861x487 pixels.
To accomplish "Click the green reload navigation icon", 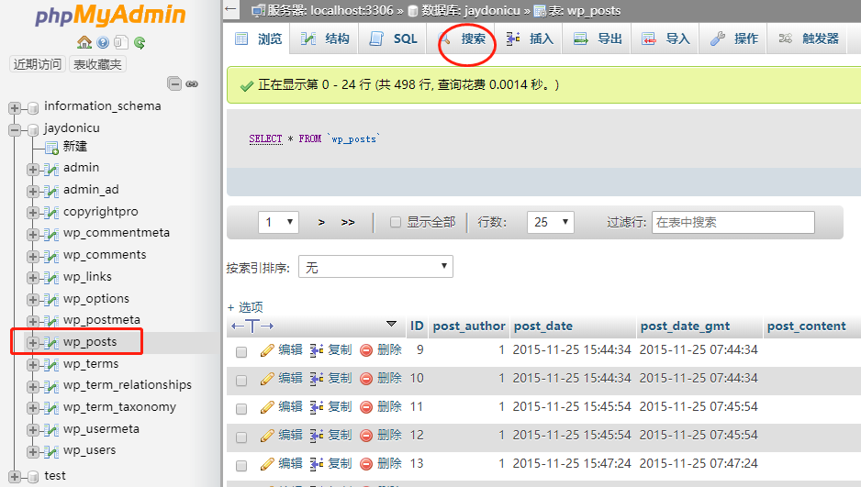I will coord(140,43).
